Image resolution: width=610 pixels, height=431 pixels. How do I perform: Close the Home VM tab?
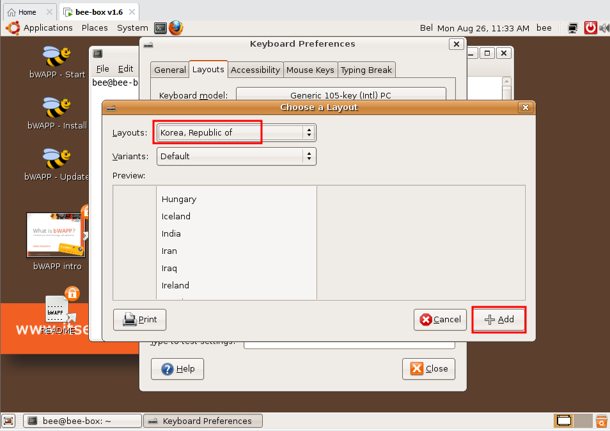point(49,12)
